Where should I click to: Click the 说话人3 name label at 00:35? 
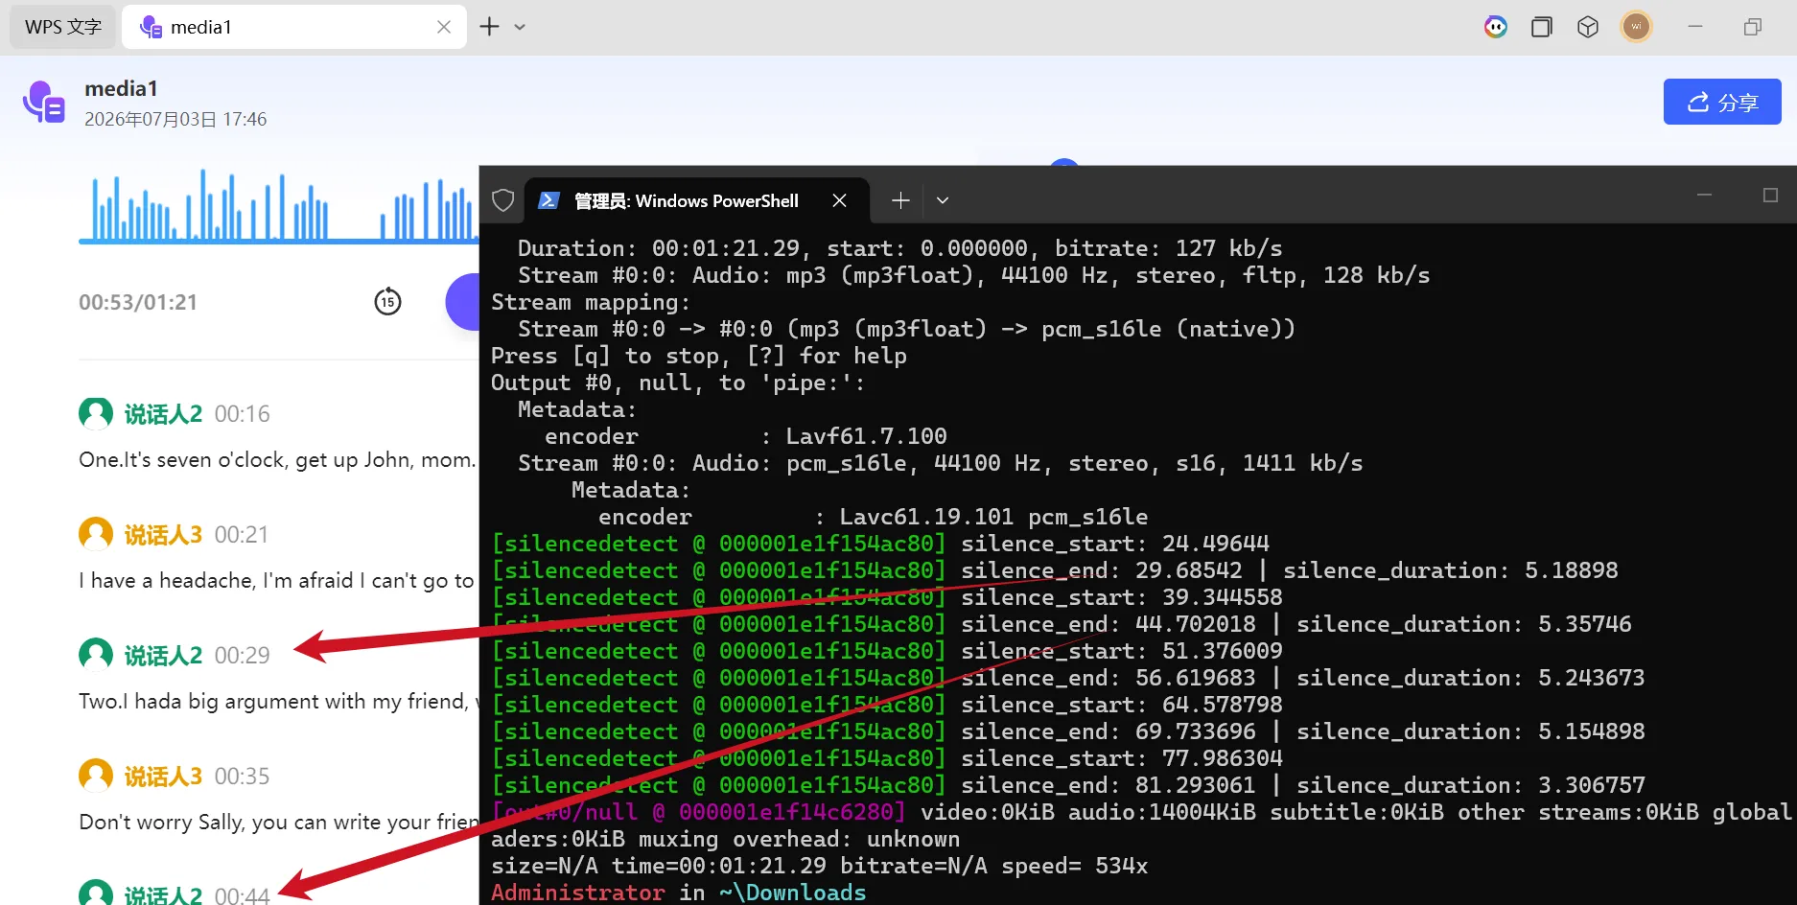pos(163,777)
